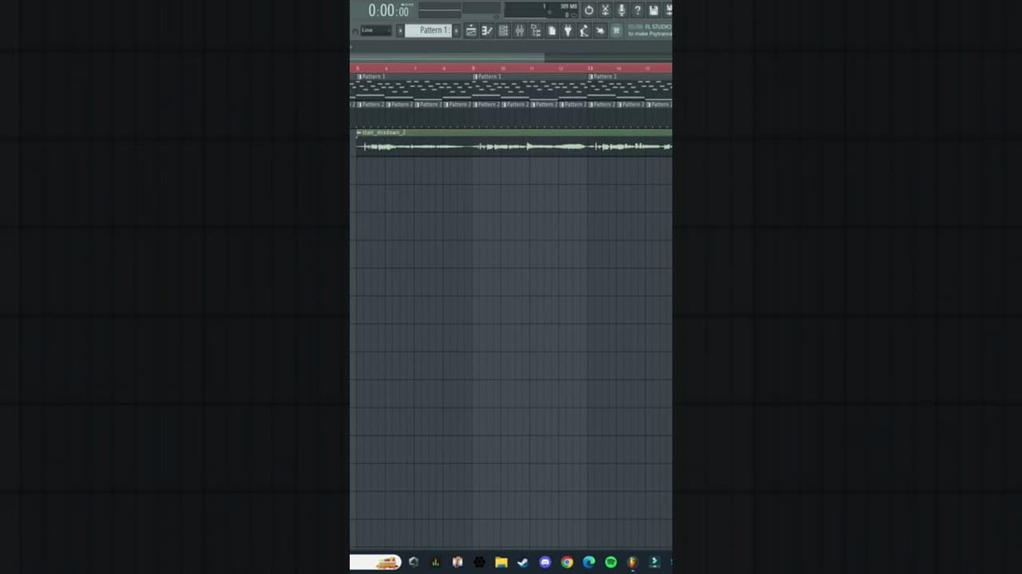
Task: Toggle the Browser panel icon
Action: coord(536,30)
